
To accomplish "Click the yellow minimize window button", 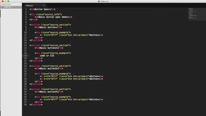I will pyautogui.click(x=5, y=1).
